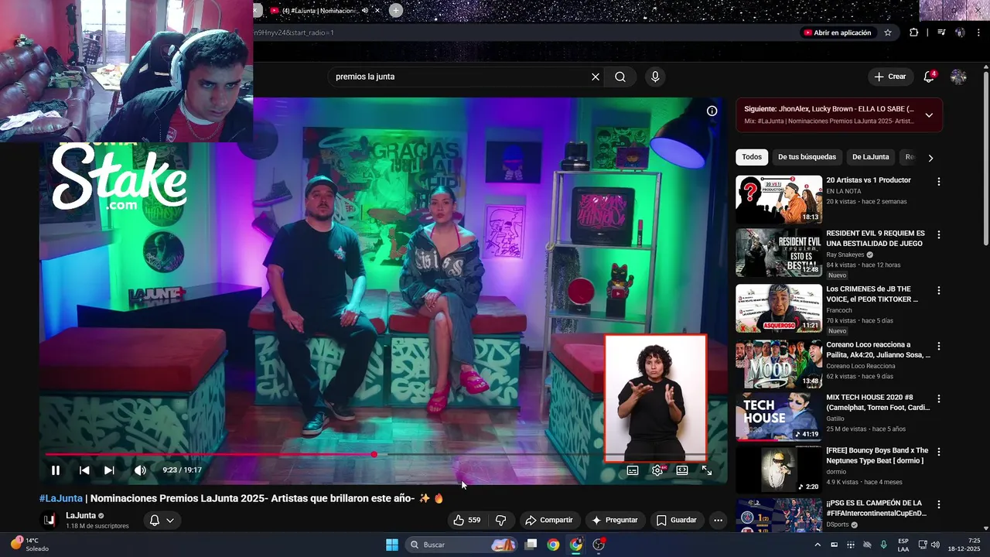This screenshot has width=990, height=557.
Task: Open options for '20 Artistas vs 1 Productor'
Action: point(939,182)
